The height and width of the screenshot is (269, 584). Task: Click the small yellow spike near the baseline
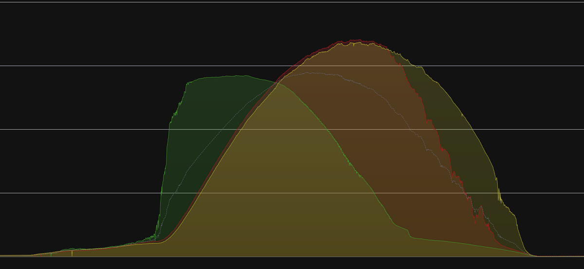click(72, 252)
